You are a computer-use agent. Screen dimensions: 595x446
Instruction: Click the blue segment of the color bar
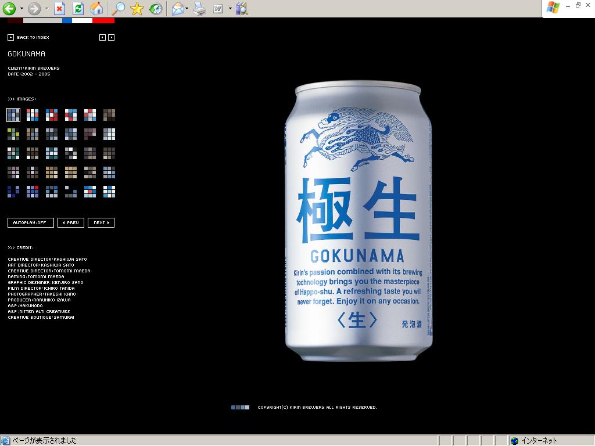[67, 20]
